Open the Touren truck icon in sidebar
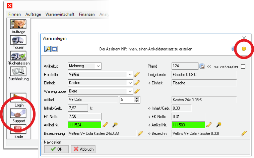 (x=18, y=40)
